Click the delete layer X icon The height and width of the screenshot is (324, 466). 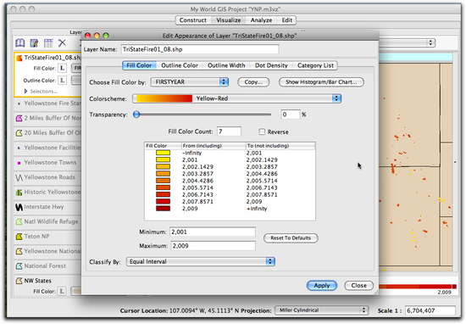(x=62, y=43)
